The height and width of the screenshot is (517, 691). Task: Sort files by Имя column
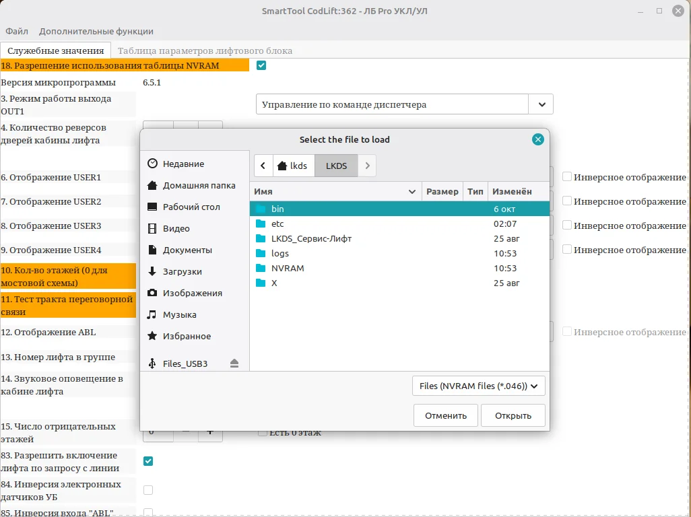[336, 192]
